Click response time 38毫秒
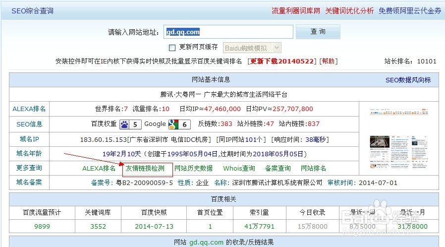 click(315, 139)
